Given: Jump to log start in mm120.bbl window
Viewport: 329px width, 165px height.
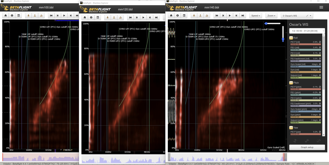Looking at the screenshot, I should 131,18.
